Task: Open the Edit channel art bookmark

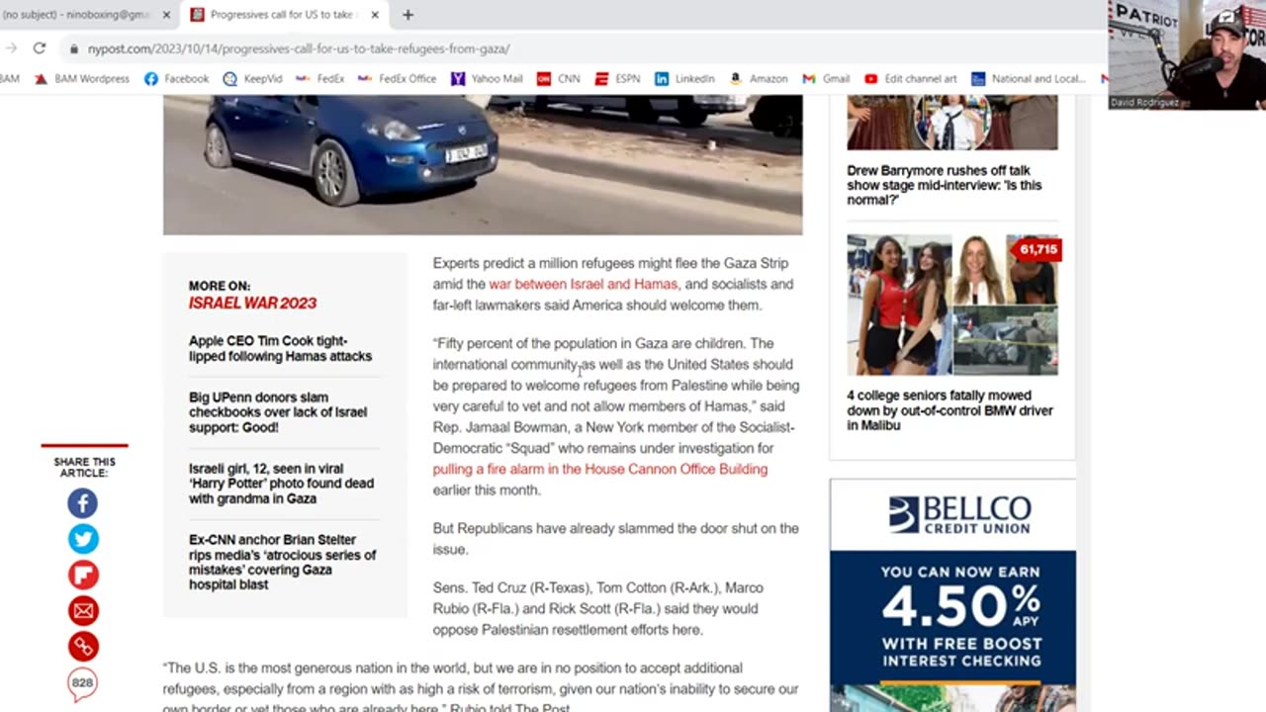Action: (x=911, y=78)
